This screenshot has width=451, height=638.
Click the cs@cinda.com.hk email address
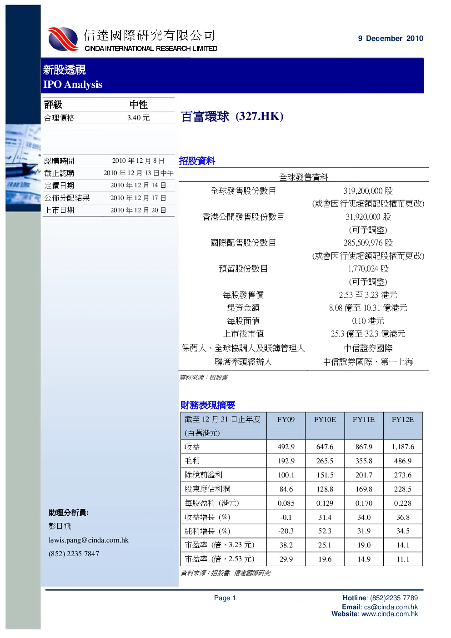click(391, 607)
